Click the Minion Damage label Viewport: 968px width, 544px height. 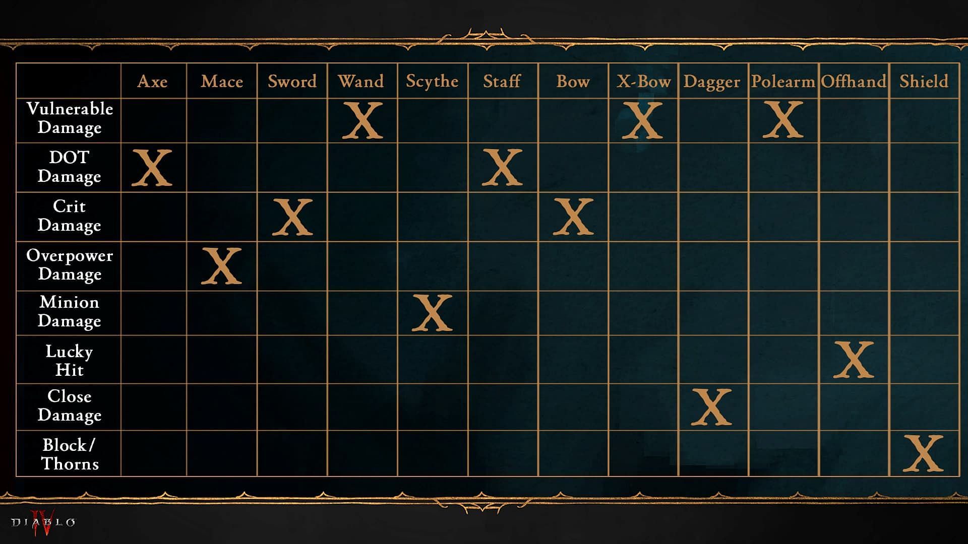tap(67, 311)
